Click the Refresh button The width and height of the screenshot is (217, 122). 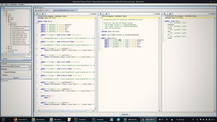(x=125, y=115)
